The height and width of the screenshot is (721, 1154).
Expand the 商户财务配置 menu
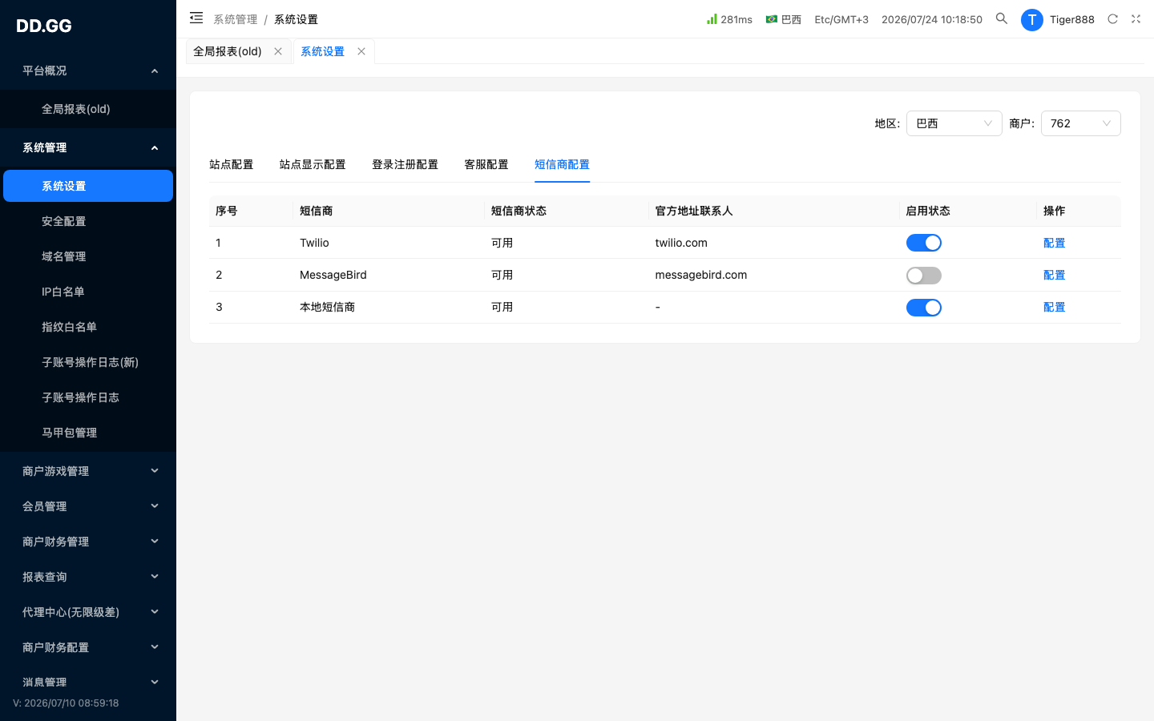click(x=88, y=647)
